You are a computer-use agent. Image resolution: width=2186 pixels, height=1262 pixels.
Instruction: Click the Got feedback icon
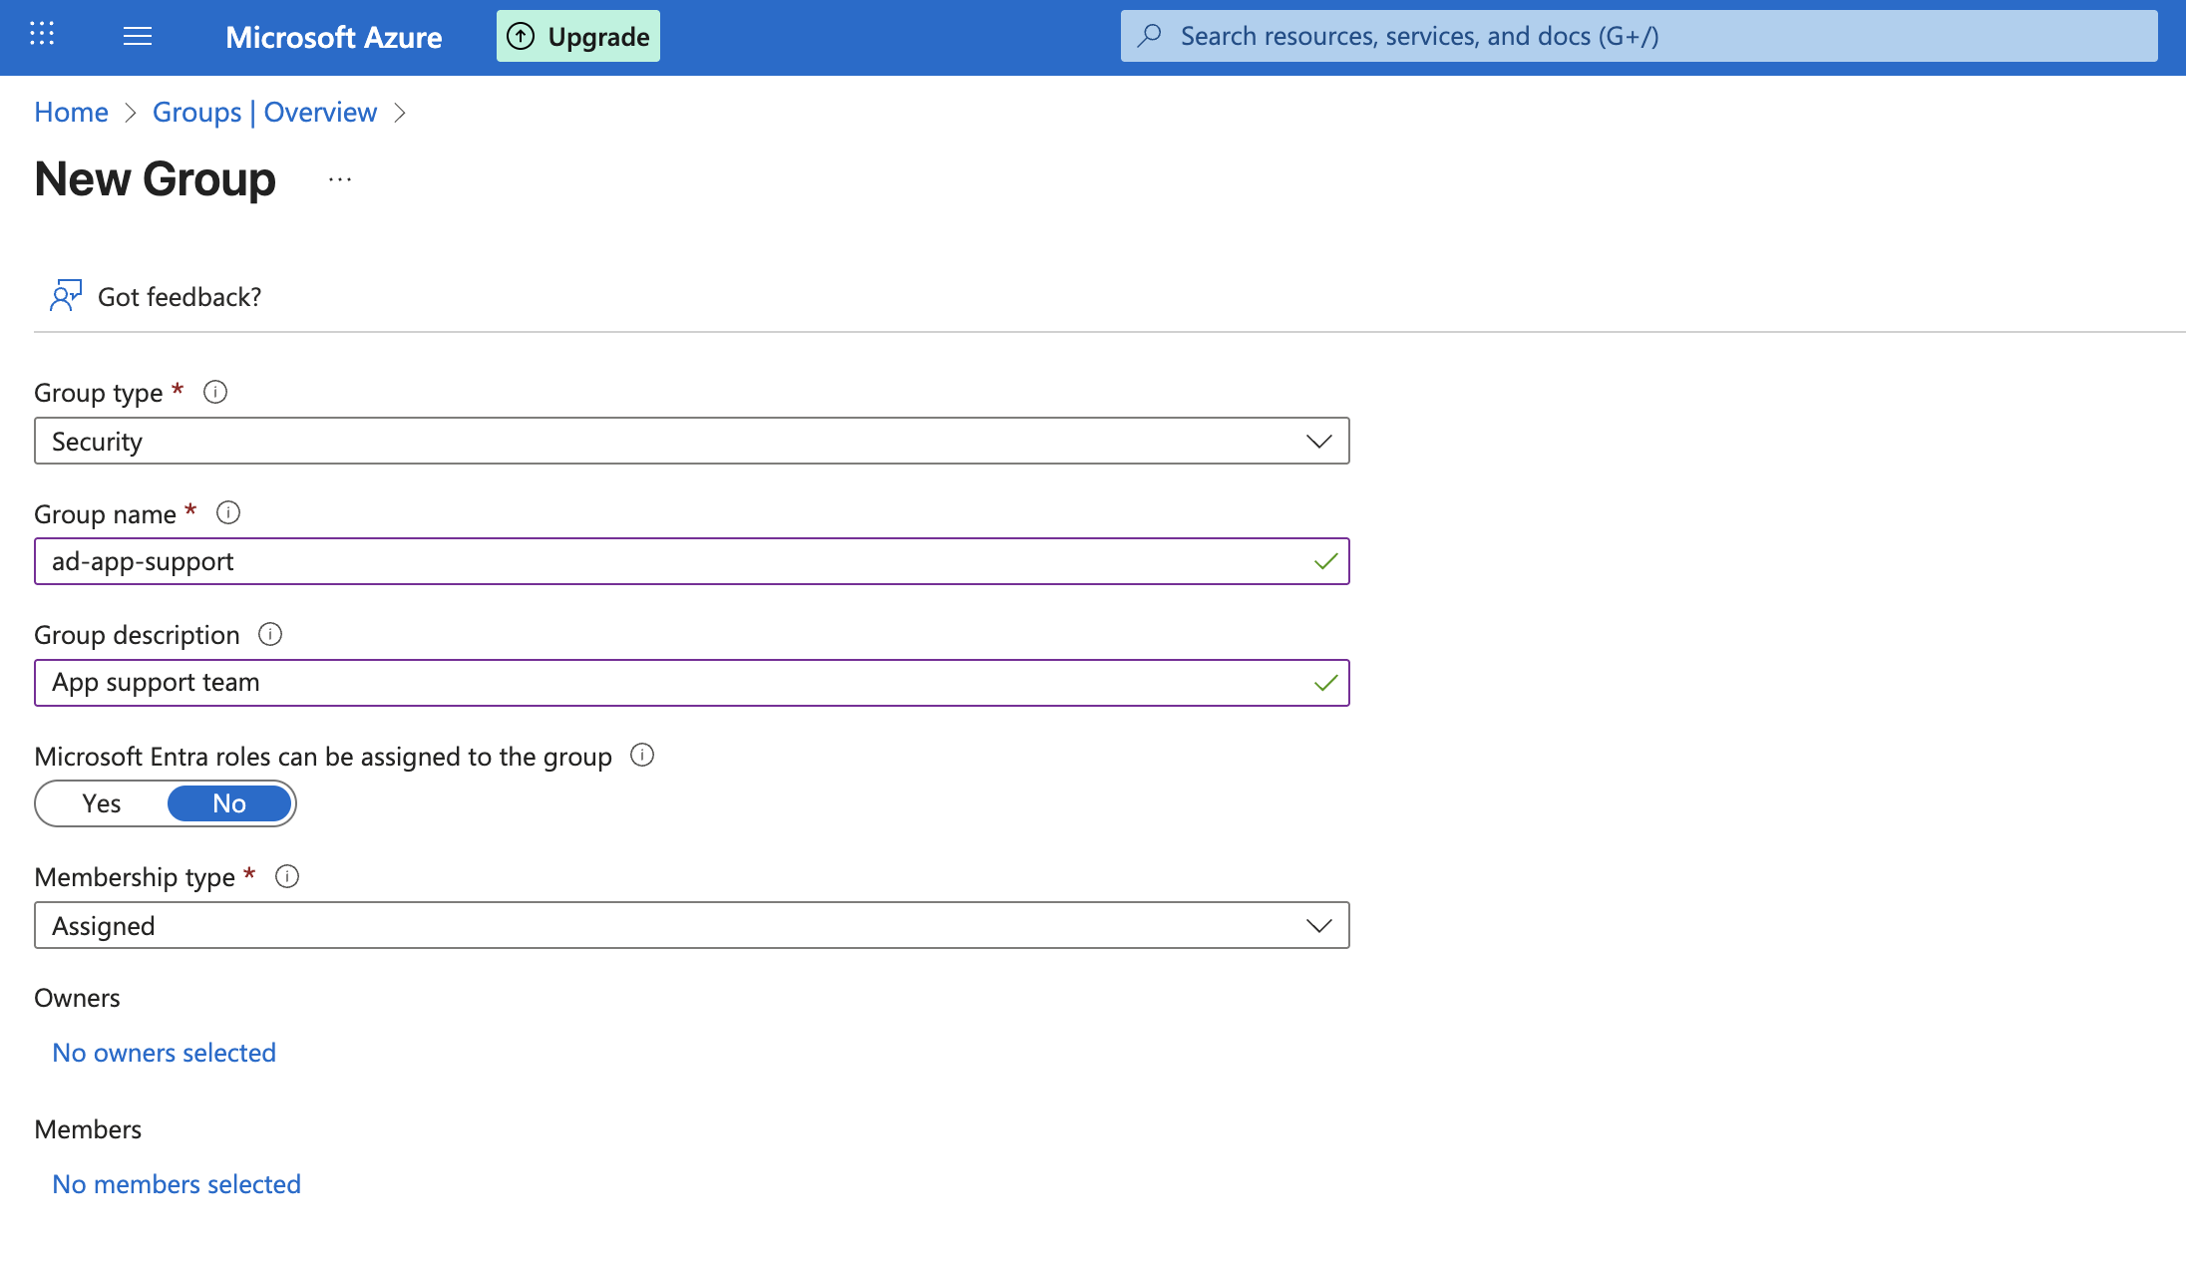(x=66, y=295)
